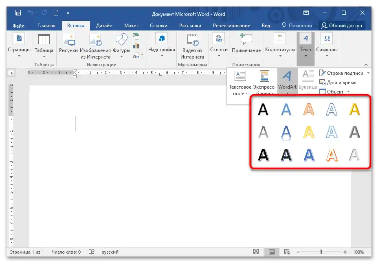The image size is (378, 263).
Task: Click the Помощник search field
Action: [x=297, y=26]
